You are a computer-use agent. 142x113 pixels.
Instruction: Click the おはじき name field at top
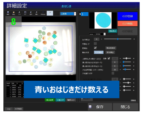point(98,6)
